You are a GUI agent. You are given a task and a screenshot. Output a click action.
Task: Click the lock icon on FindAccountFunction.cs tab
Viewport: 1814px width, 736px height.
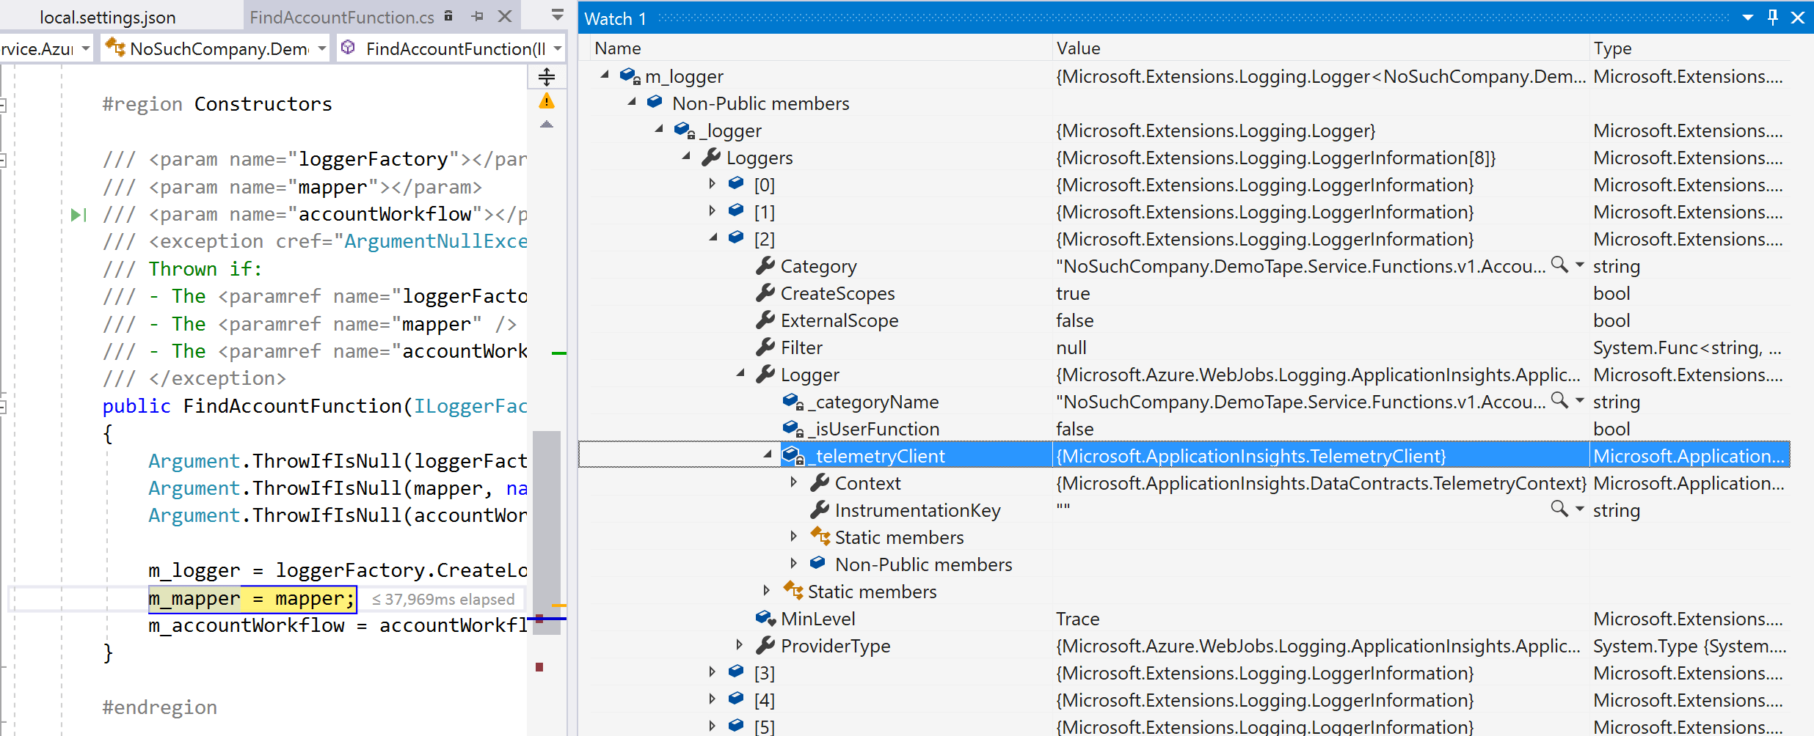tap(448, 15)
